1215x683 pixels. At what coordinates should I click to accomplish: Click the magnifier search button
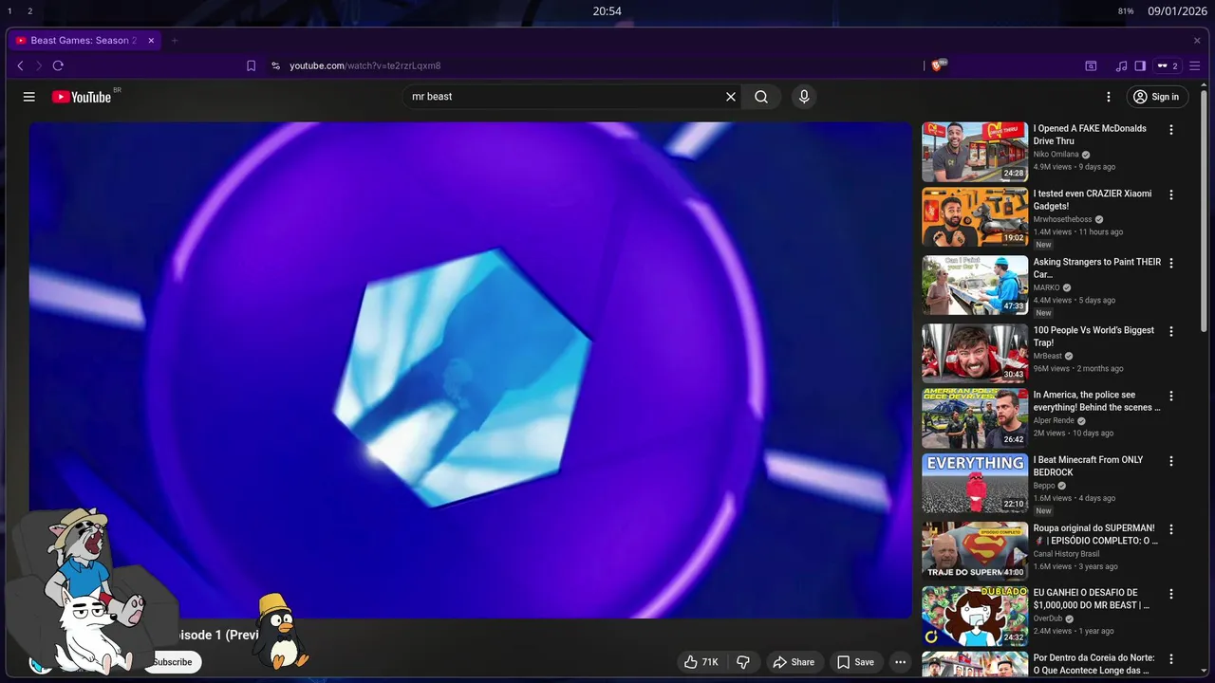761,97
